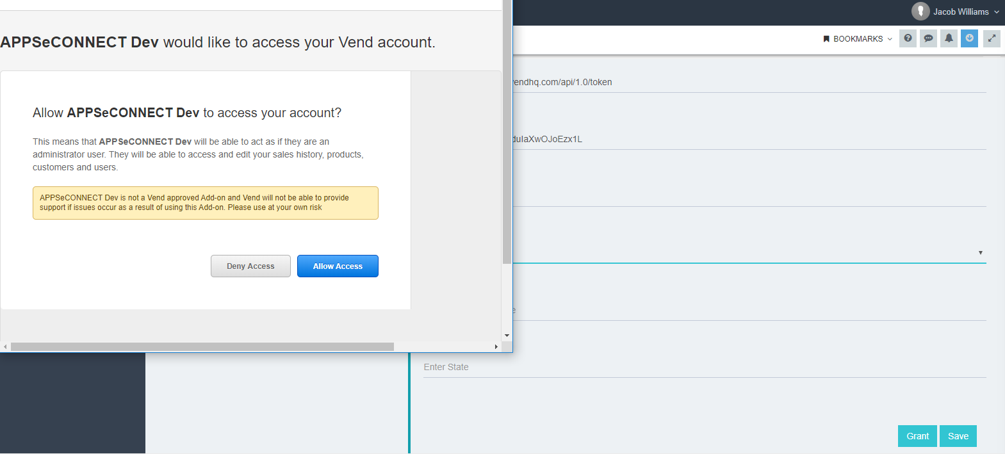Click the Allow Access button
This screenshot has height=454, width=1005.
coord(338,266)
